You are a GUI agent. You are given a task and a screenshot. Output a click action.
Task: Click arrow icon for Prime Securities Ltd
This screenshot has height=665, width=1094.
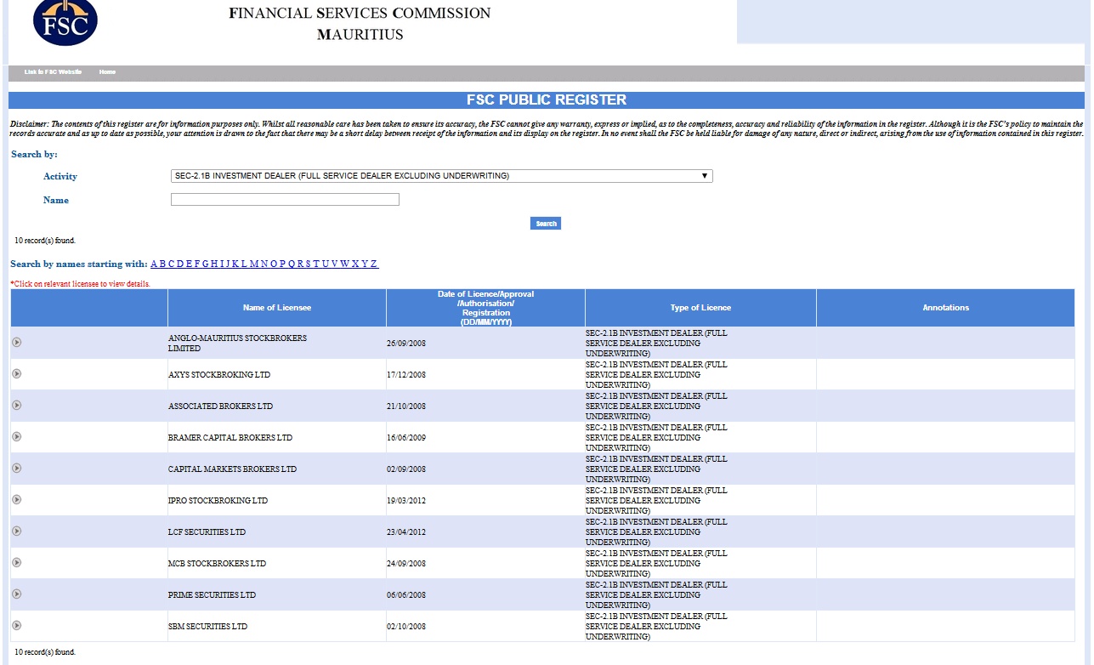(x=17, y=594)
